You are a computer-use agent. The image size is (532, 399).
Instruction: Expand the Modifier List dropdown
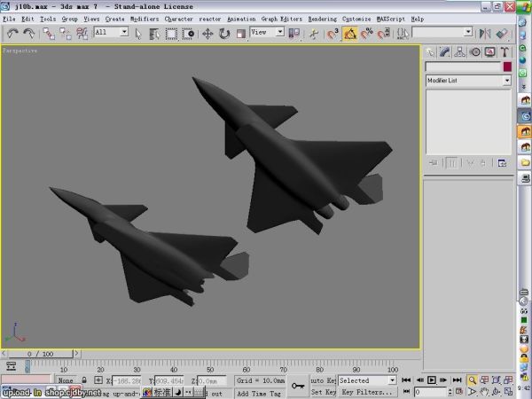[x=506, y=81]
